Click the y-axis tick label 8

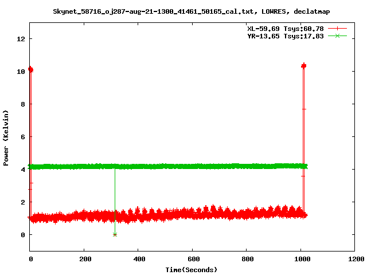tap(23, 104)
